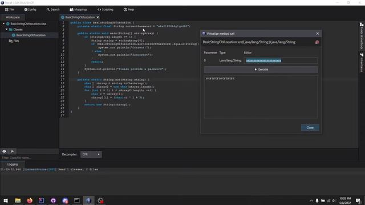Click the parameter 0 string editor field
The width and height of the screenshot is (365, 205).
tap(281, 61)
